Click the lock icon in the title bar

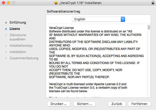point(153,3)
